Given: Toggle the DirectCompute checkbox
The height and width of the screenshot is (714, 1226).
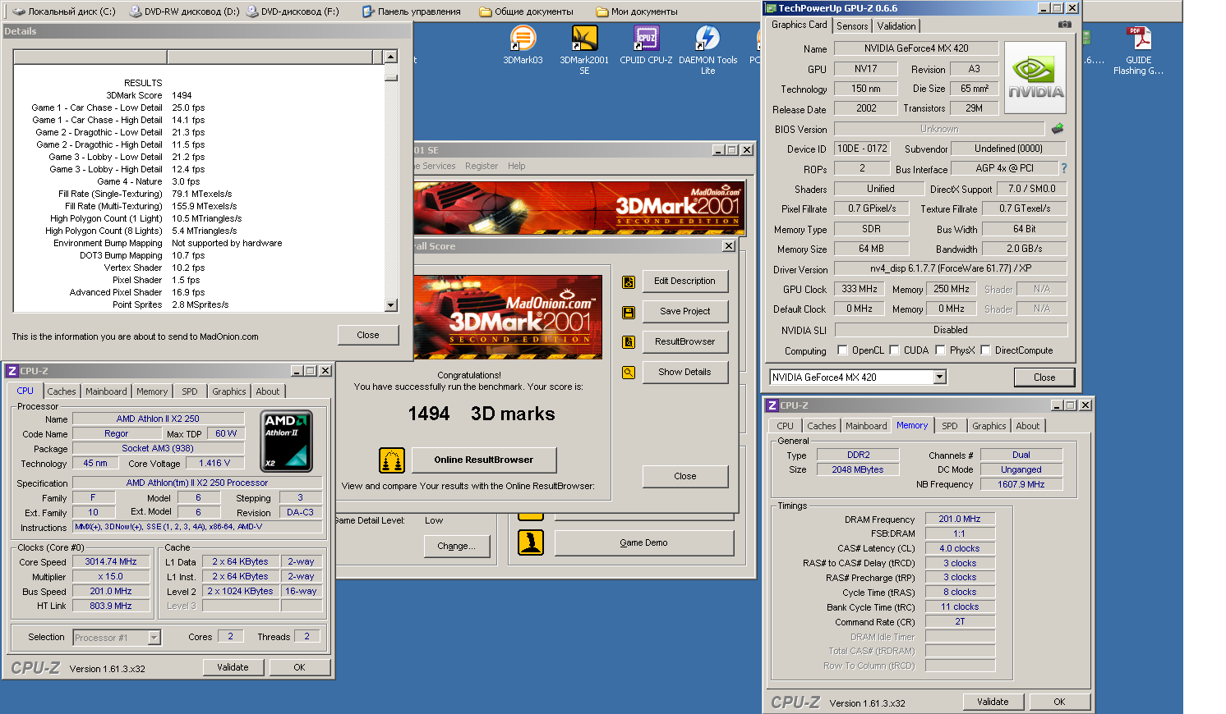Looking at the screenshot, I should click(985, 350).
